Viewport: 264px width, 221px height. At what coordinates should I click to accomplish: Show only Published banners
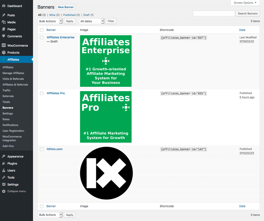pyautogui.click(x=69, y=15)
